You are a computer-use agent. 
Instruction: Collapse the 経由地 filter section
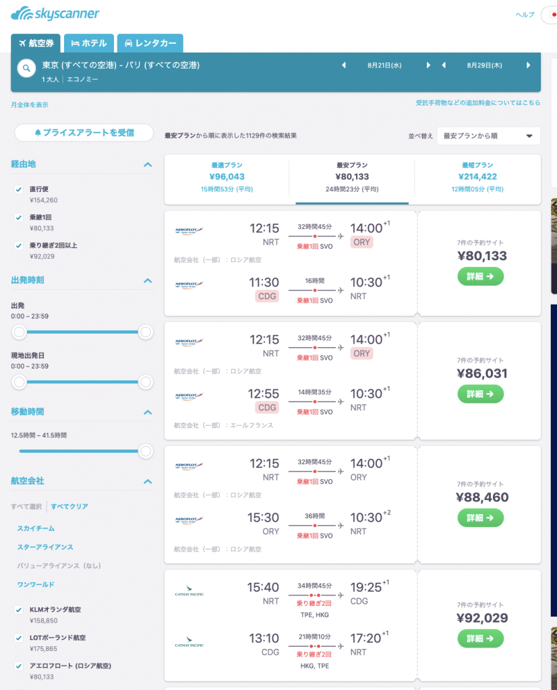148,164
